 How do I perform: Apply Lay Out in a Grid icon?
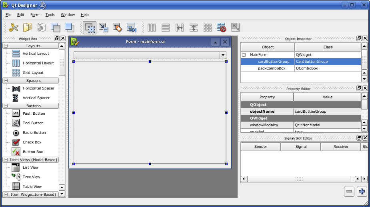208,28
